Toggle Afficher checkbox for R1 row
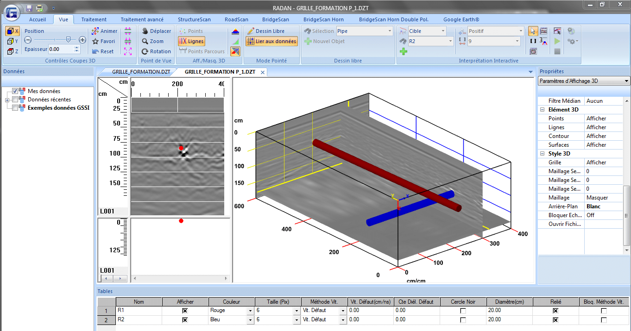Screen dimensions: 631x331 [185, 311]
